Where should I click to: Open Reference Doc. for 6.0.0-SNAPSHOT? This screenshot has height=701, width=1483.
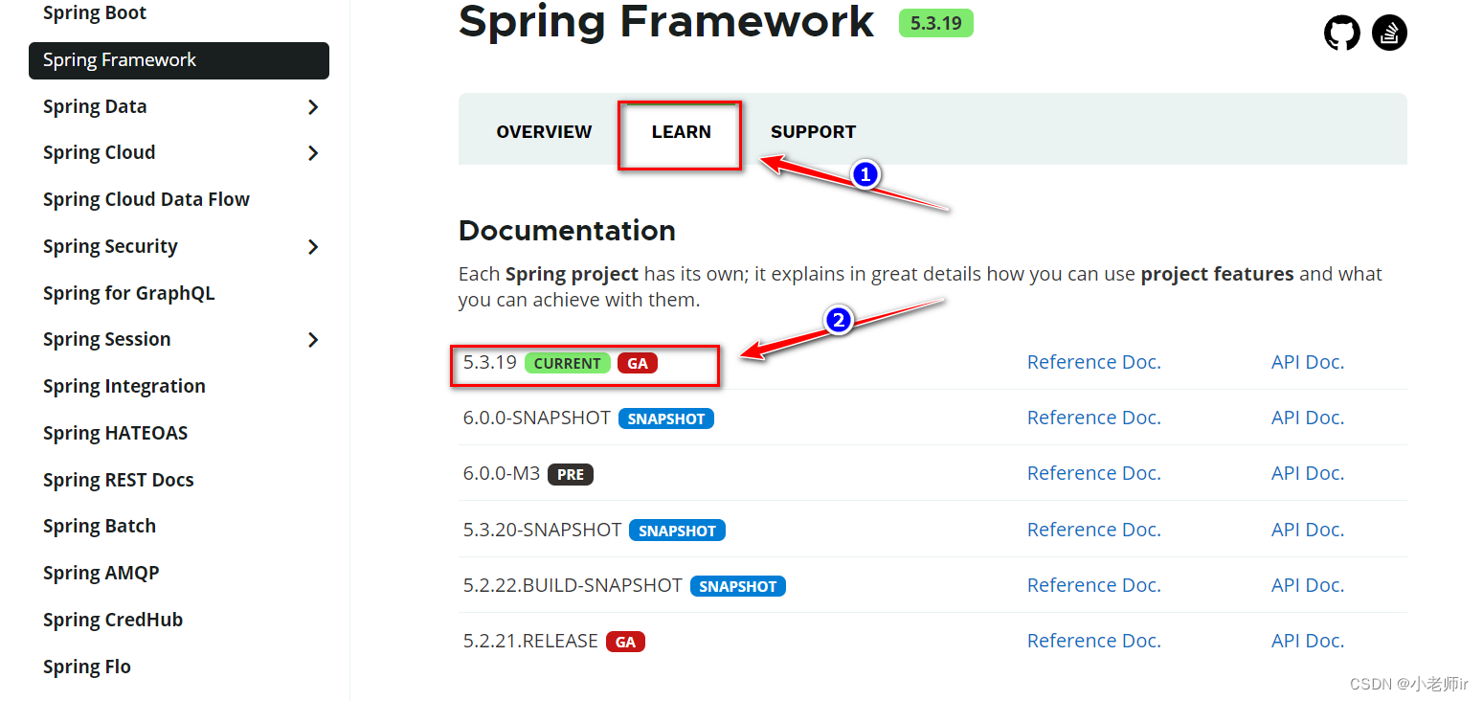point(1093,418)
